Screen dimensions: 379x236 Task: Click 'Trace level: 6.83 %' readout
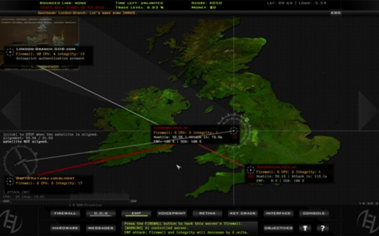tap(139, 8)
